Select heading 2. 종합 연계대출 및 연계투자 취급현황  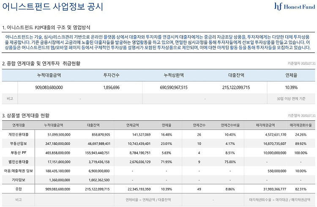point(41,63)
